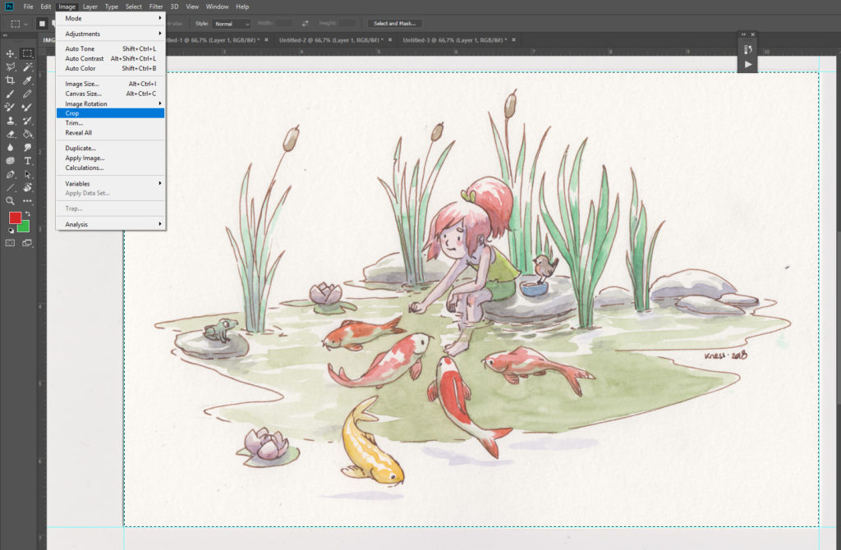Open the Filter menu
841x550 pixels.
click(156, 7)
